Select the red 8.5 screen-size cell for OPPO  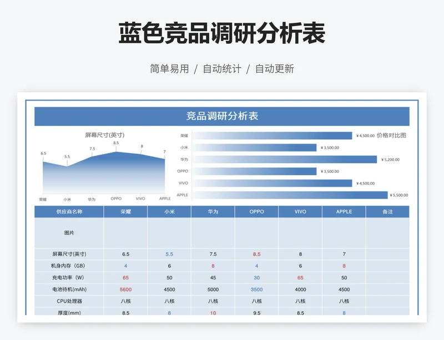(x=256, y=254)
